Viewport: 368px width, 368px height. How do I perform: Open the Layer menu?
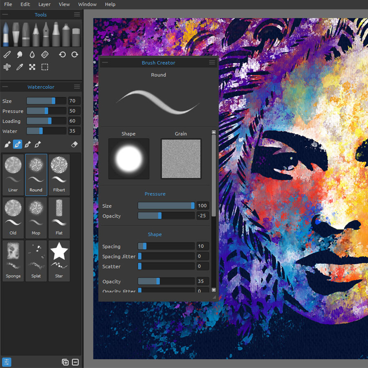pos(45,4)
